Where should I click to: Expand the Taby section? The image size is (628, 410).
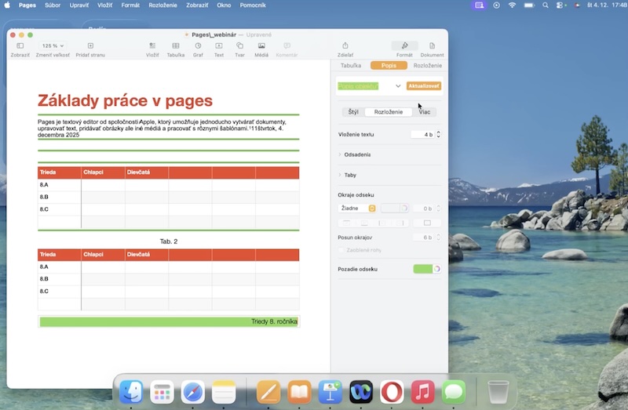click(340, 175)
